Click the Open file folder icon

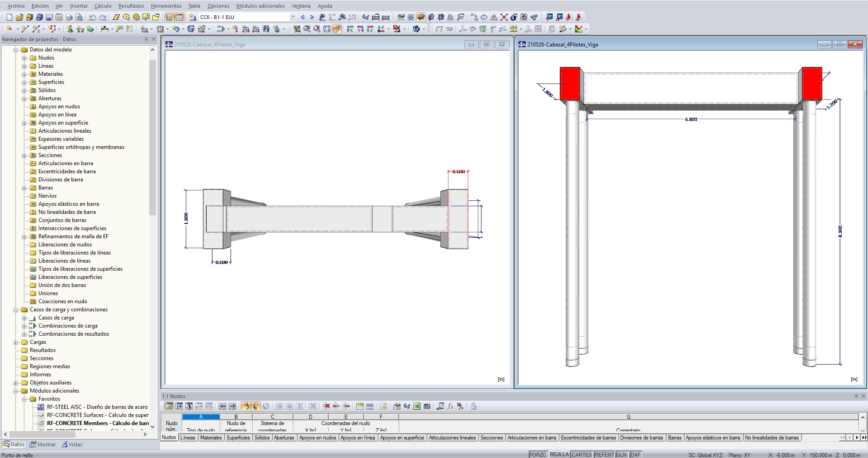click(x=19, y=17)
